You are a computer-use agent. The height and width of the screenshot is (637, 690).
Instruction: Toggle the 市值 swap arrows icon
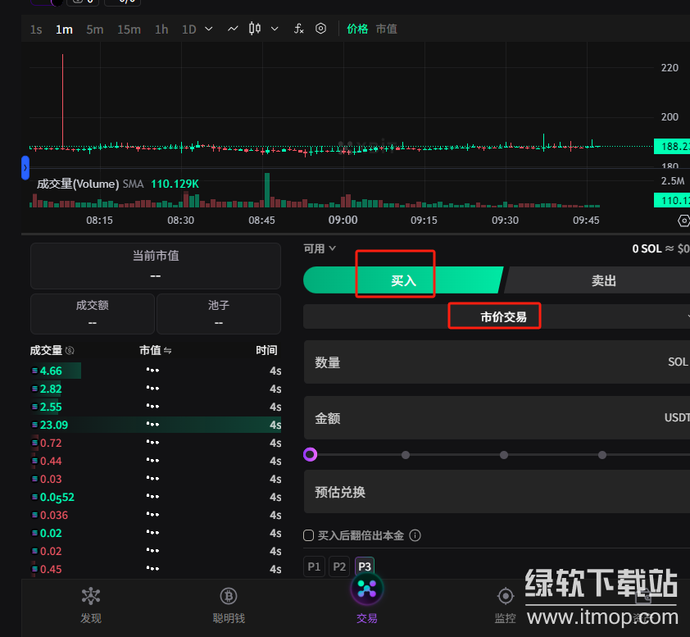(x=167, y=351)
